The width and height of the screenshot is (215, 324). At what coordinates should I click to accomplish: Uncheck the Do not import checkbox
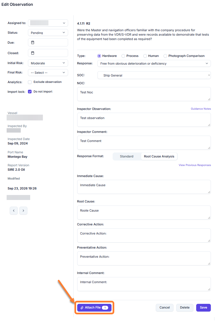30,91
